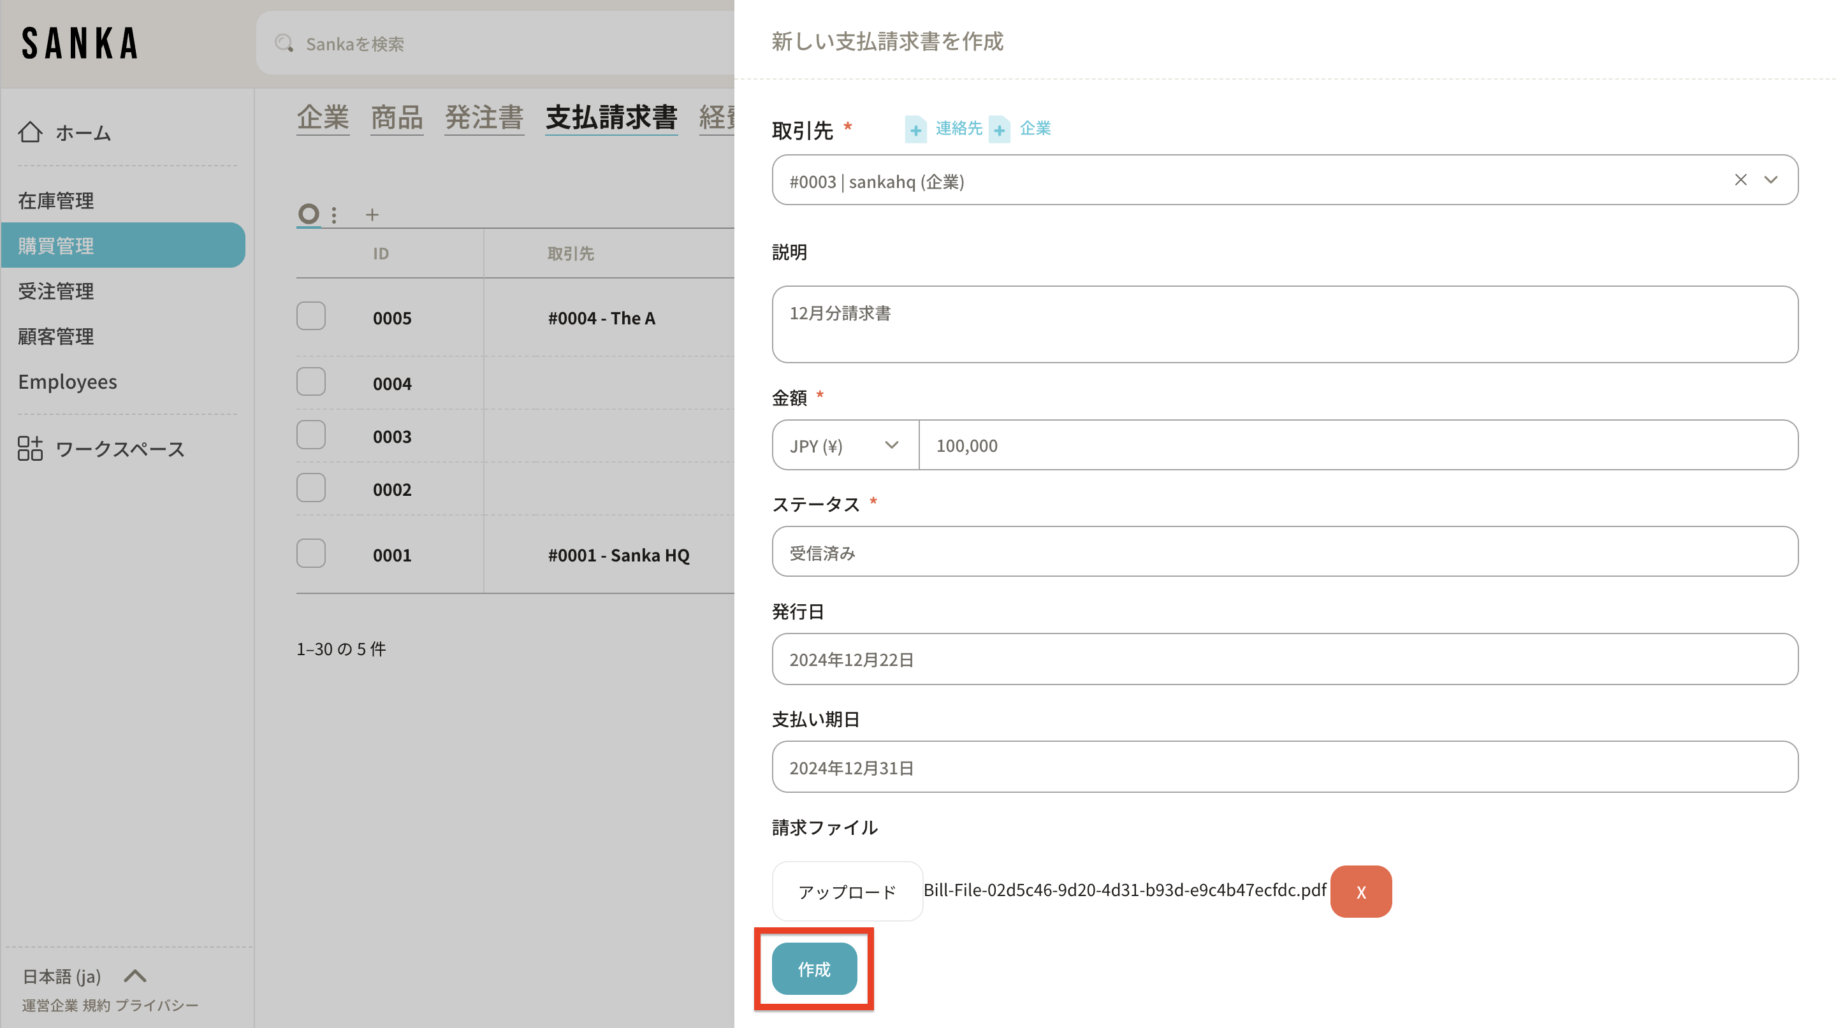Check the box for row 0005

pyautogui.click(x=310, y=316)
